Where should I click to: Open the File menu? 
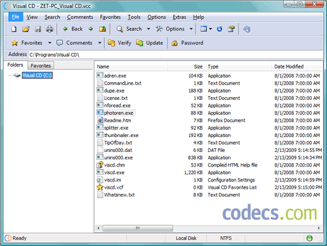click(16, 17)
